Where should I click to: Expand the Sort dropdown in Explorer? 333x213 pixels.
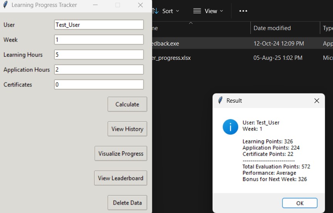pyautogui.click(x=166, y=11)
